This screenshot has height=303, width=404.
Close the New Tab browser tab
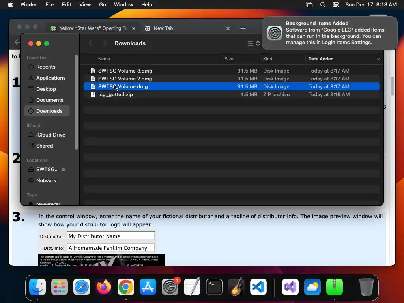tap(228, 28)
